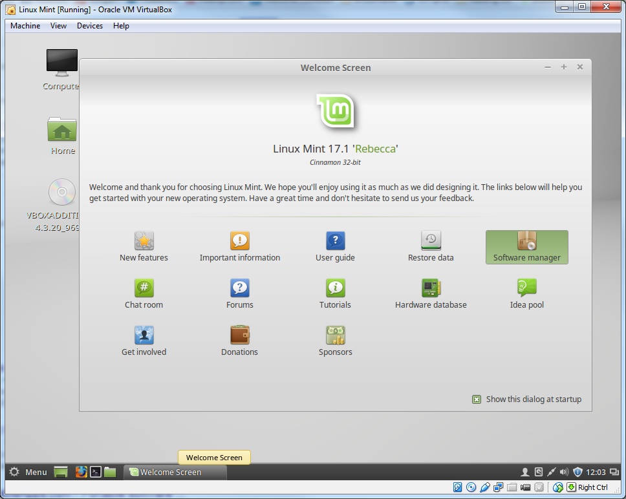Click the VirtualBox CPU virtualization status icon
Image resolution: width=626 pixels, height=499 pixels.
pyautogui.click(x=539, y=487)
